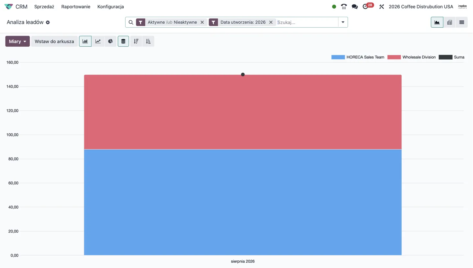Toggle Wholesale Division legend swatch

(x=394, y=57)
